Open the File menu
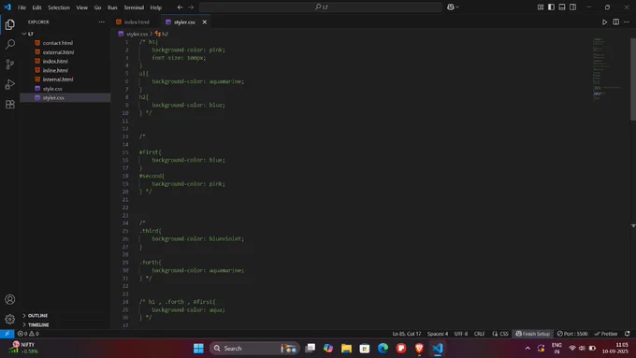The height and width of the screenshot is (358, 636). click(x=22, y=7)
